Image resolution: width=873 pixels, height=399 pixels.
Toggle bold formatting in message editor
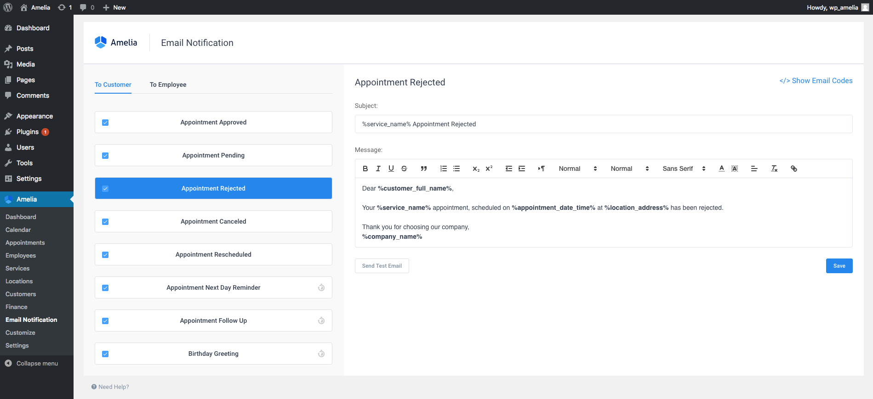tap(365, 169)
